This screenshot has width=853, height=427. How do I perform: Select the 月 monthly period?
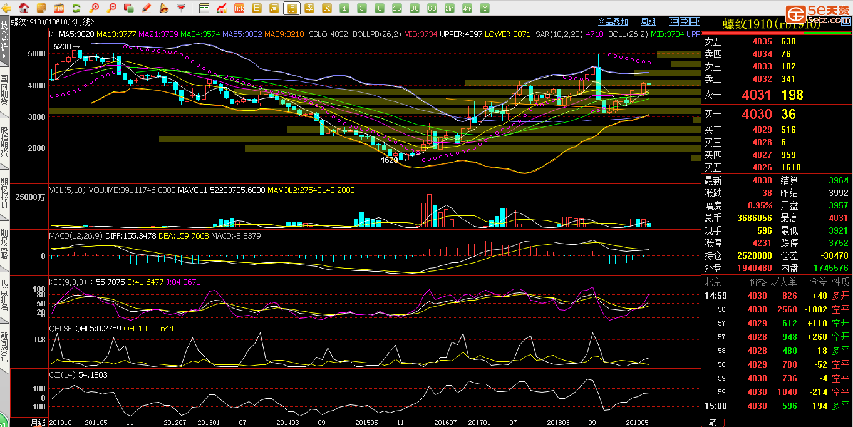pyautogui.click(x=292, y=8)
